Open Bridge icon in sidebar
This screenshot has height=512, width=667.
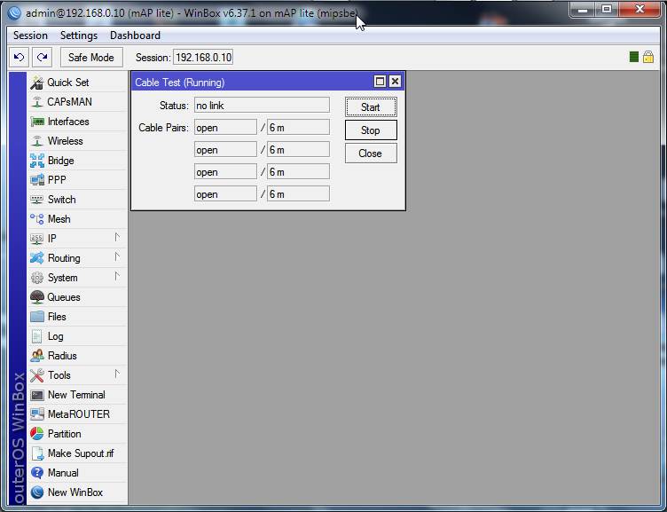[x=37, y=161]
